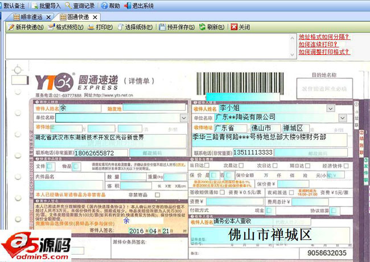370x262 pixels.
Task: Click 新开快递 pencil icon
Action: [11, 27]
